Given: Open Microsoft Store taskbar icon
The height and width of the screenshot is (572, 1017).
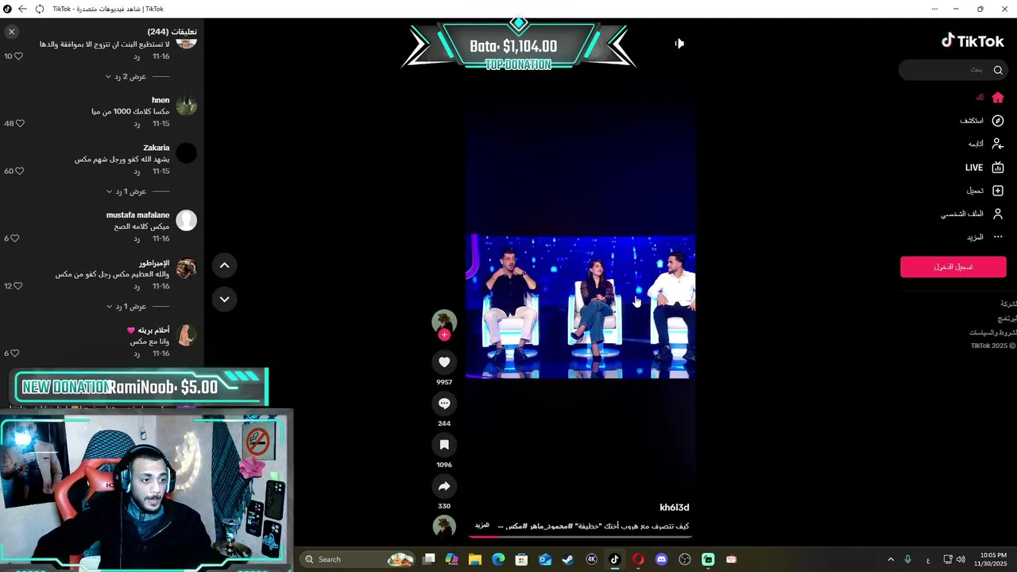Looking at the screenshot, I should 521,559.
